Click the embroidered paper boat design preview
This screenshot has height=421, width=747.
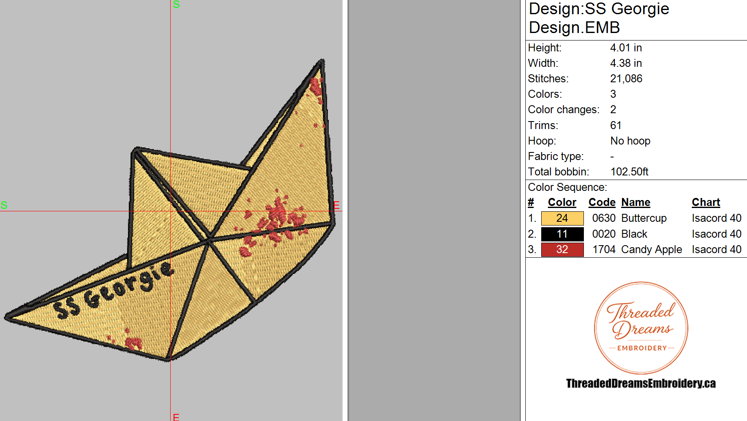click(x=170, y=210)
